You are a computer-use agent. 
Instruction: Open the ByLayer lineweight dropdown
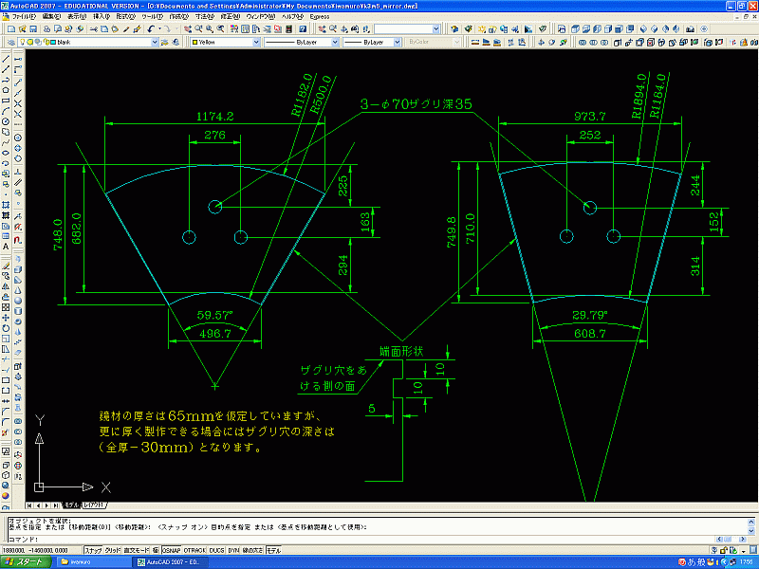coord(397,42)
